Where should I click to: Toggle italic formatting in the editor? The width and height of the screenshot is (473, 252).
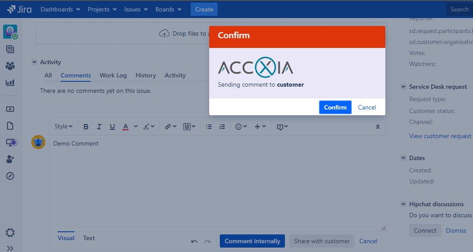click(x=99, y=127)
